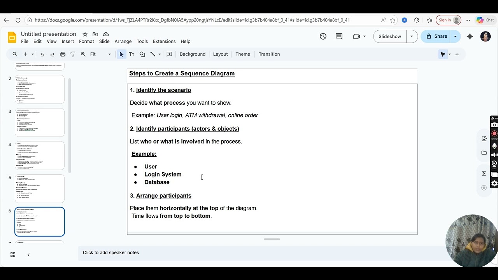
Task: Open the Google account avatar
Action: click(x=485, y=36)
